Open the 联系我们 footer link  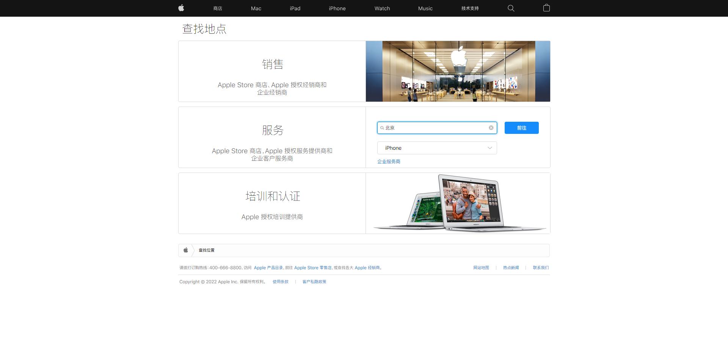pyautogui.click(x=541, y=268)
